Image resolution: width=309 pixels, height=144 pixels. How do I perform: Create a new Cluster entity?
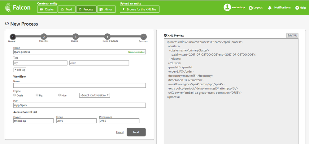(47, 9)
